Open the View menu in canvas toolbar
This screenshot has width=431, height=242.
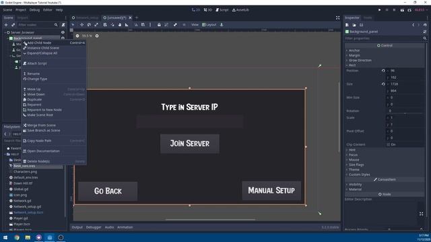(195, 25)
